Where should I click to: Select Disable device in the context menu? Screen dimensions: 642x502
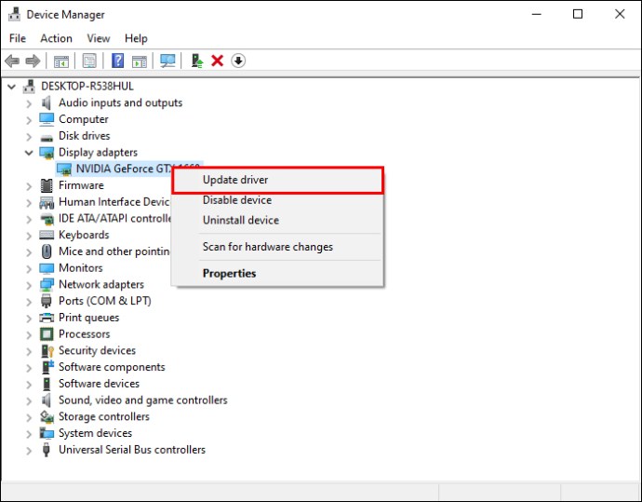(x=237, y=200)
